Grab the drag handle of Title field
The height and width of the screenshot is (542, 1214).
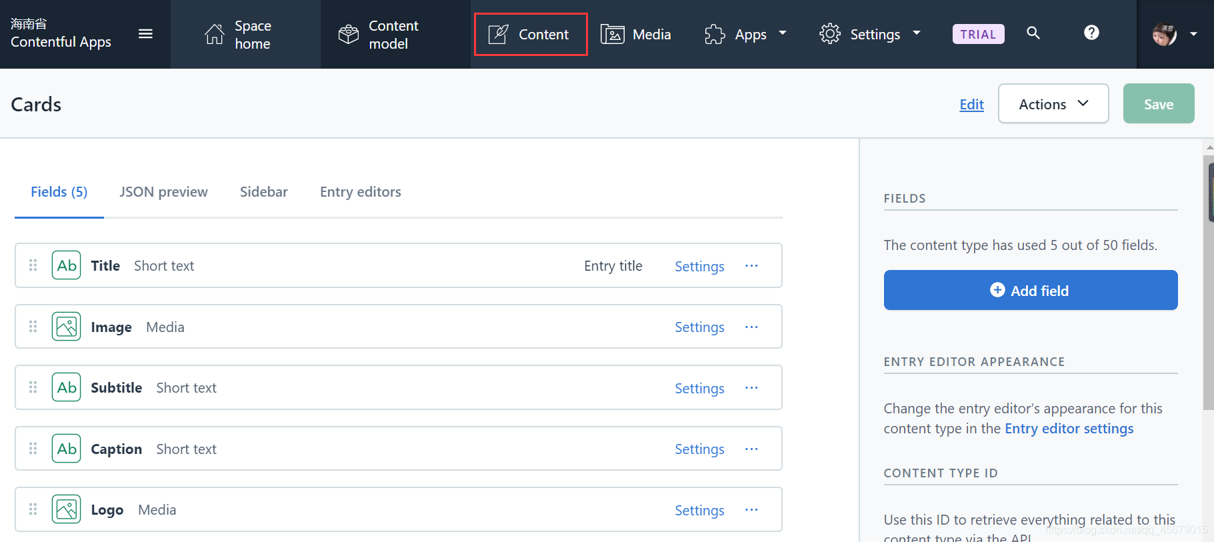pyautogui.click(x=33, y=265)
